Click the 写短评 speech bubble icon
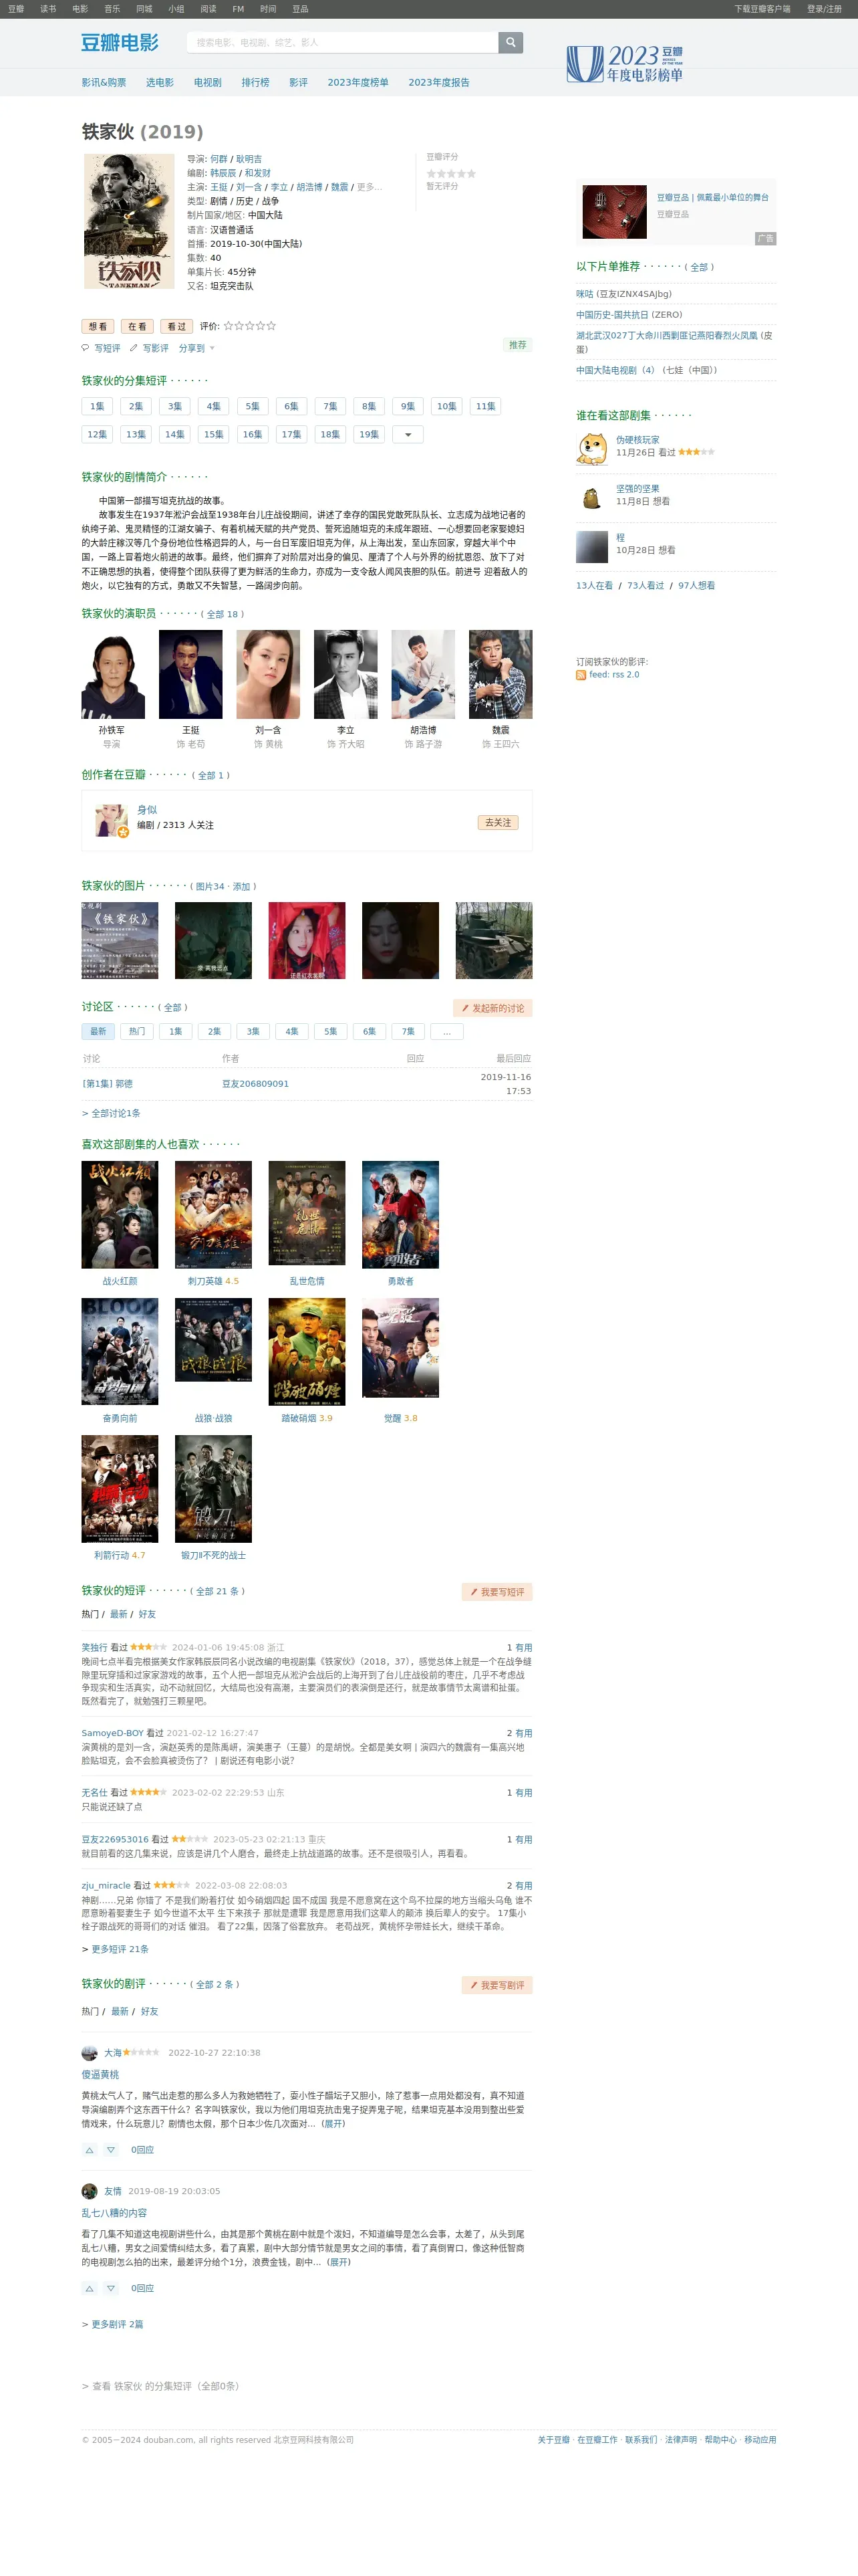 (x=86, y=348)
